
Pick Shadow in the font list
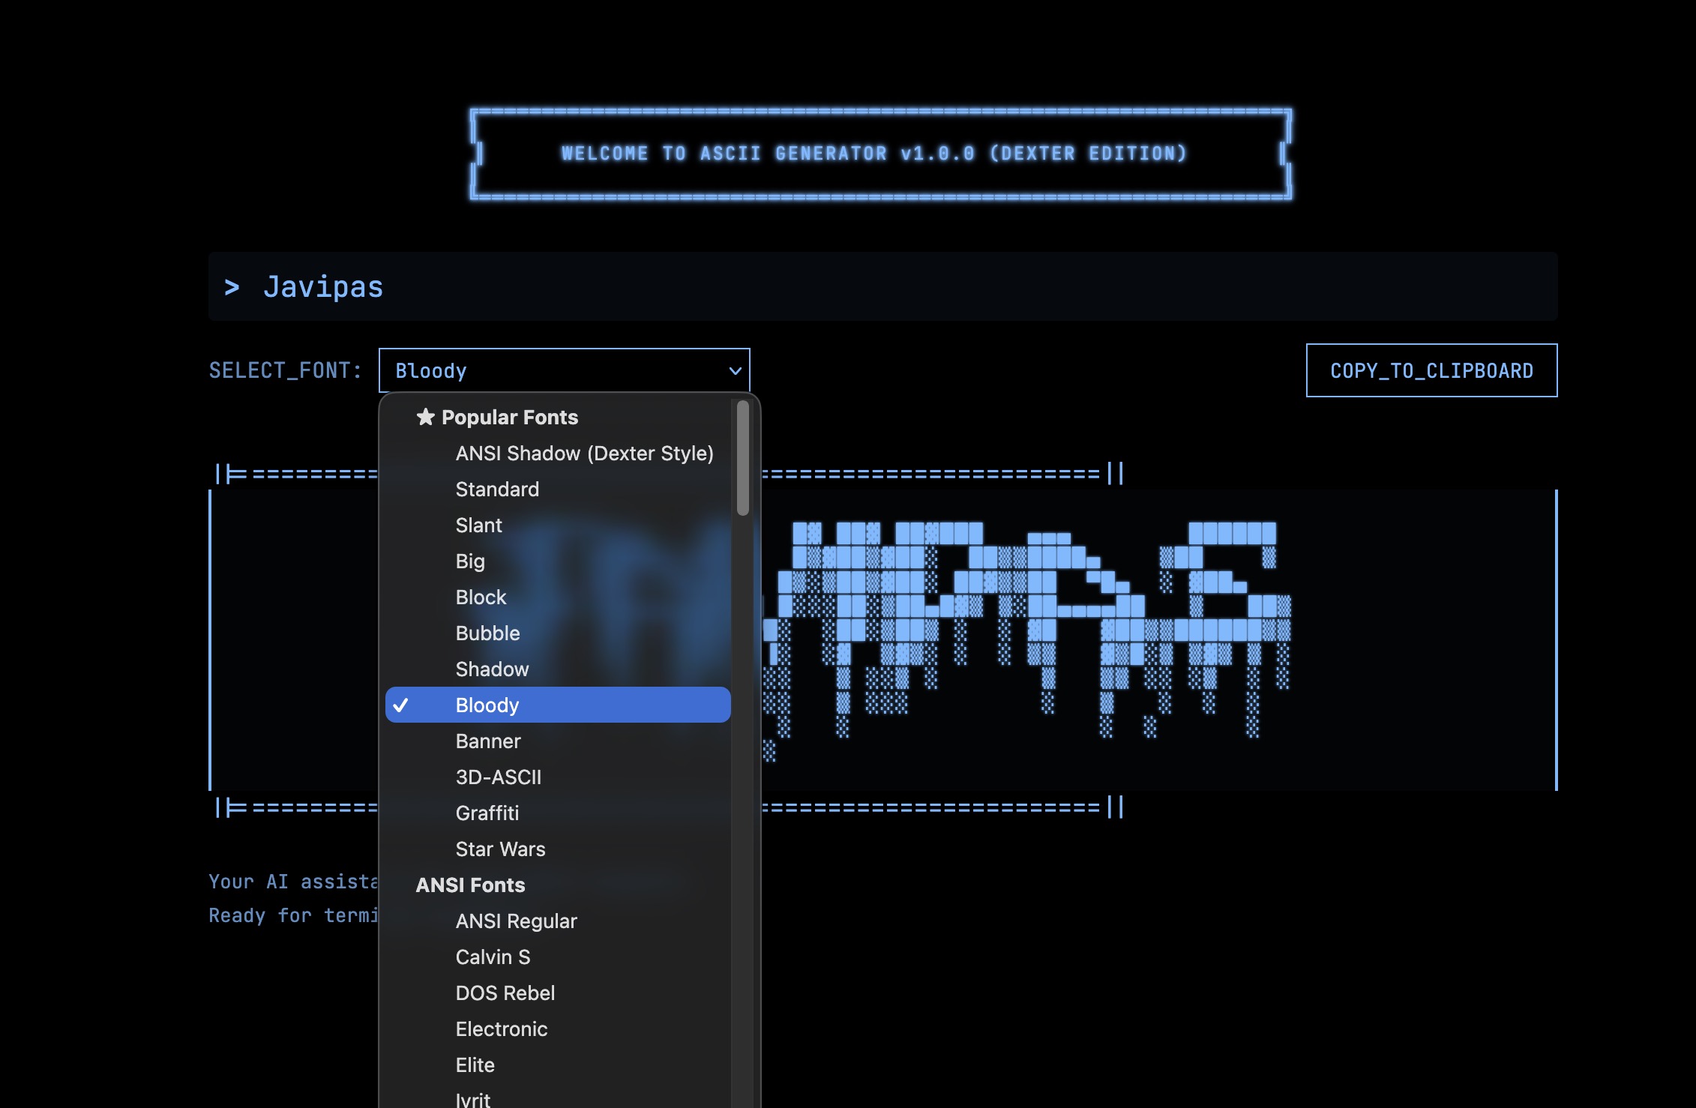pos(492,669)
